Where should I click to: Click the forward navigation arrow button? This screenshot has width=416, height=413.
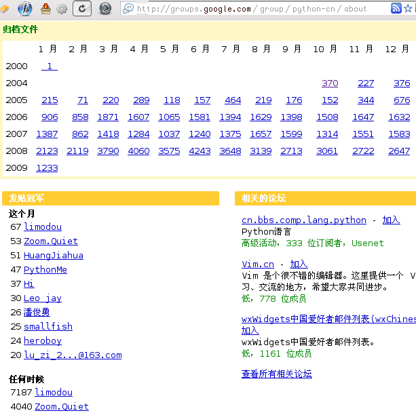(105, 9)
